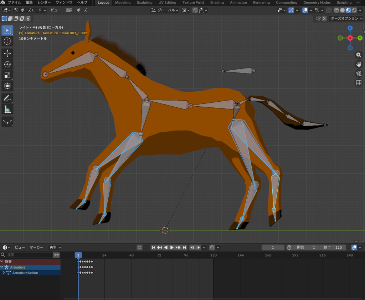This screenshot has width=365, height=300.
Task: Jump to the end frame button
Action: tap(184, 248)
